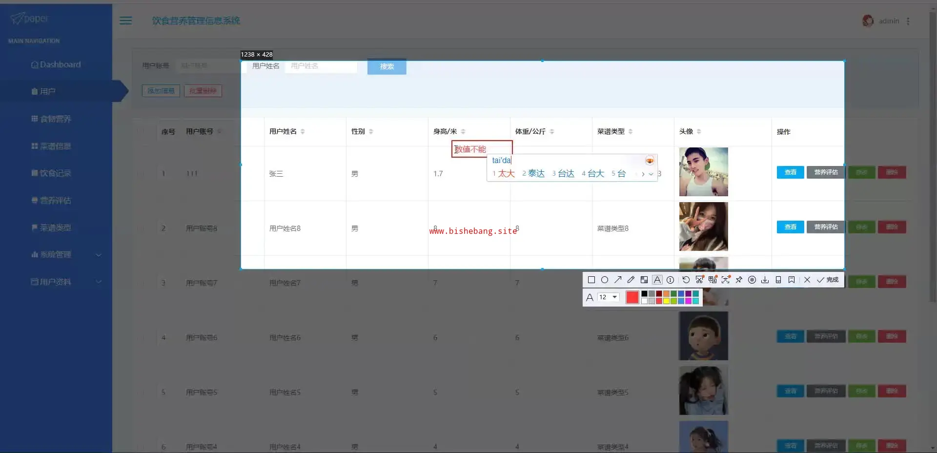
Task: Click the undo icon in screenshot toolbar
Action: click(686, 280)
